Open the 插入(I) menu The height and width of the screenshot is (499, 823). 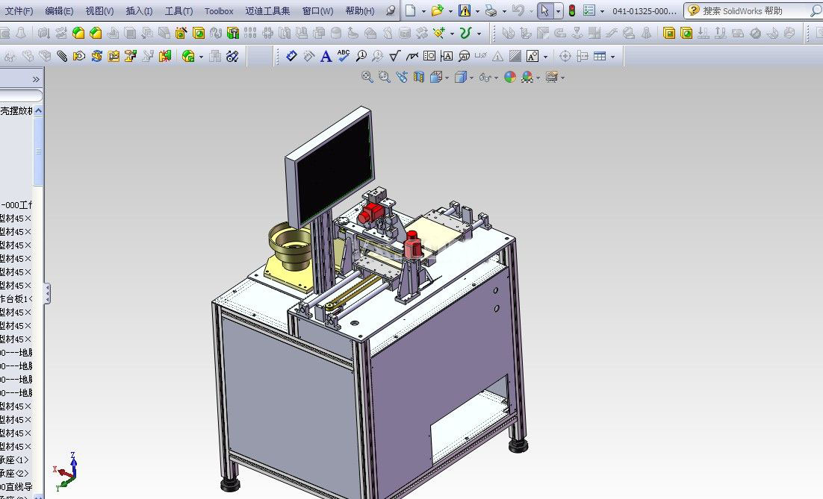pyautogui.click(x=139, y=11)
